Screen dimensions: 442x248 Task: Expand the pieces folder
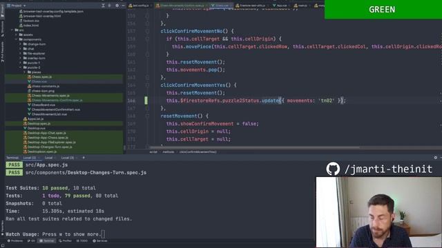[25, 72]
